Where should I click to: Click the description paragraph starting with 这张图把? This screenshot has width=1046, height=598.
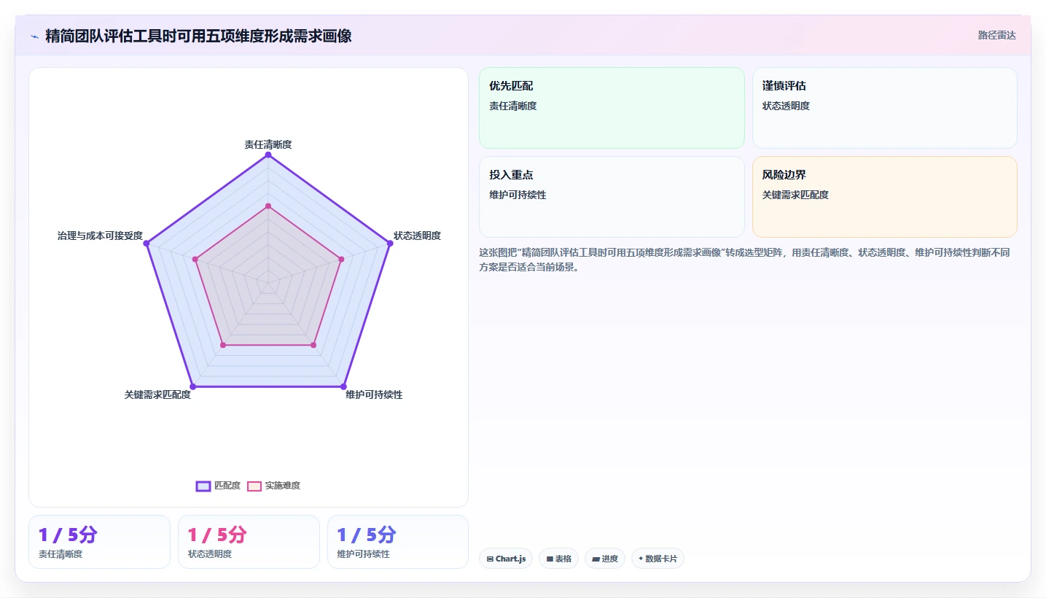(x=744, y=260)
